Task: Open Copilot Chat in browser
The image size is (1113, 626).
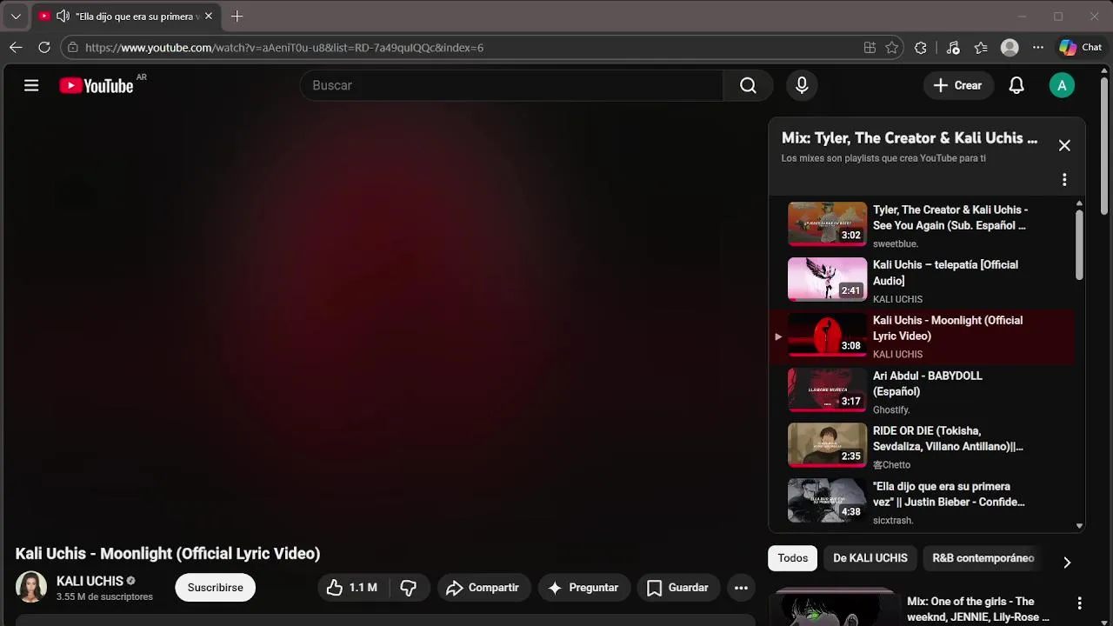Action: [x=1080, y=48]
